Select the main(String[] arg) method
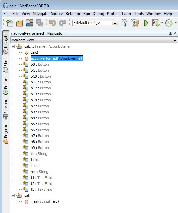This screenshot has height=213, width=178. pos(45,202)
